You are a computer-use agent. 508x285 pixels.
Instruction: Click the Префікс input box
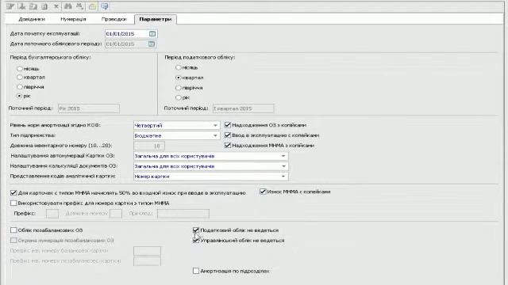pyautogui.click(x=52, y=214)
